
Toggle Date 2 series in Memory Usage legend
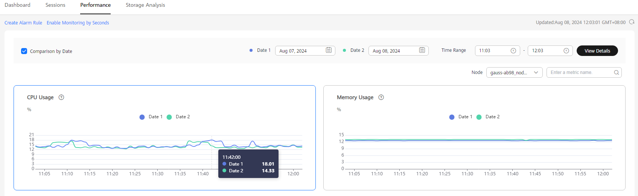pyautogui.click(x=488, y=117)
